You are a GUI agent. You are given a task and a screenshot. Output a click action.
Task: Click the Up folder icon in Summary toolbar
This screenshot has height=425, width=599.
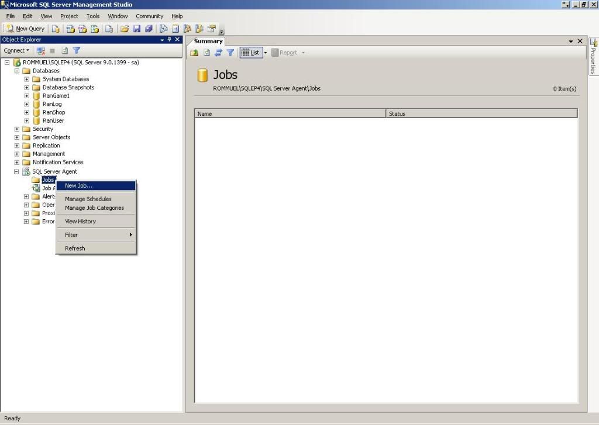[195, 53]
